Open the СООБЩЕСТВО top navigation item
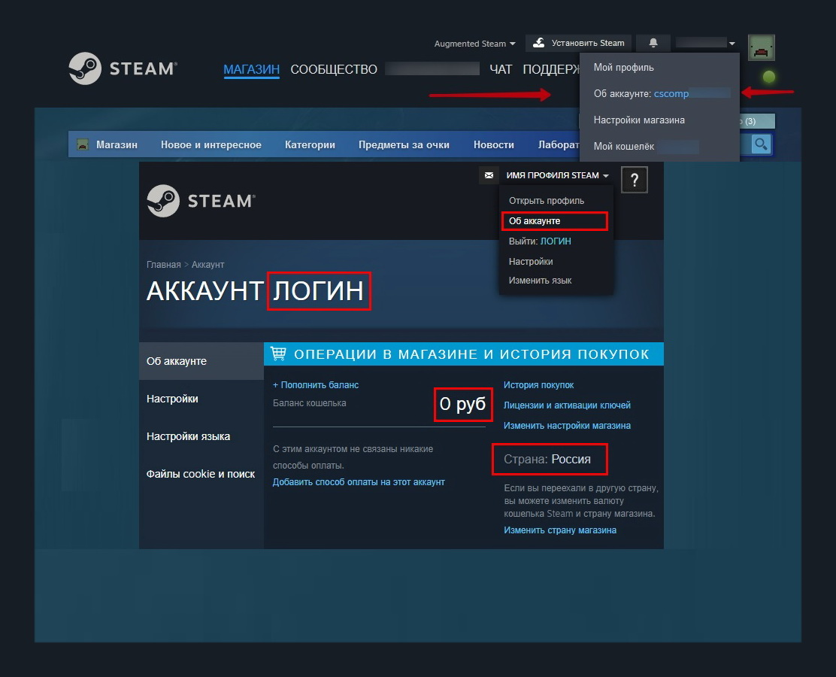 tap(334, 69)
